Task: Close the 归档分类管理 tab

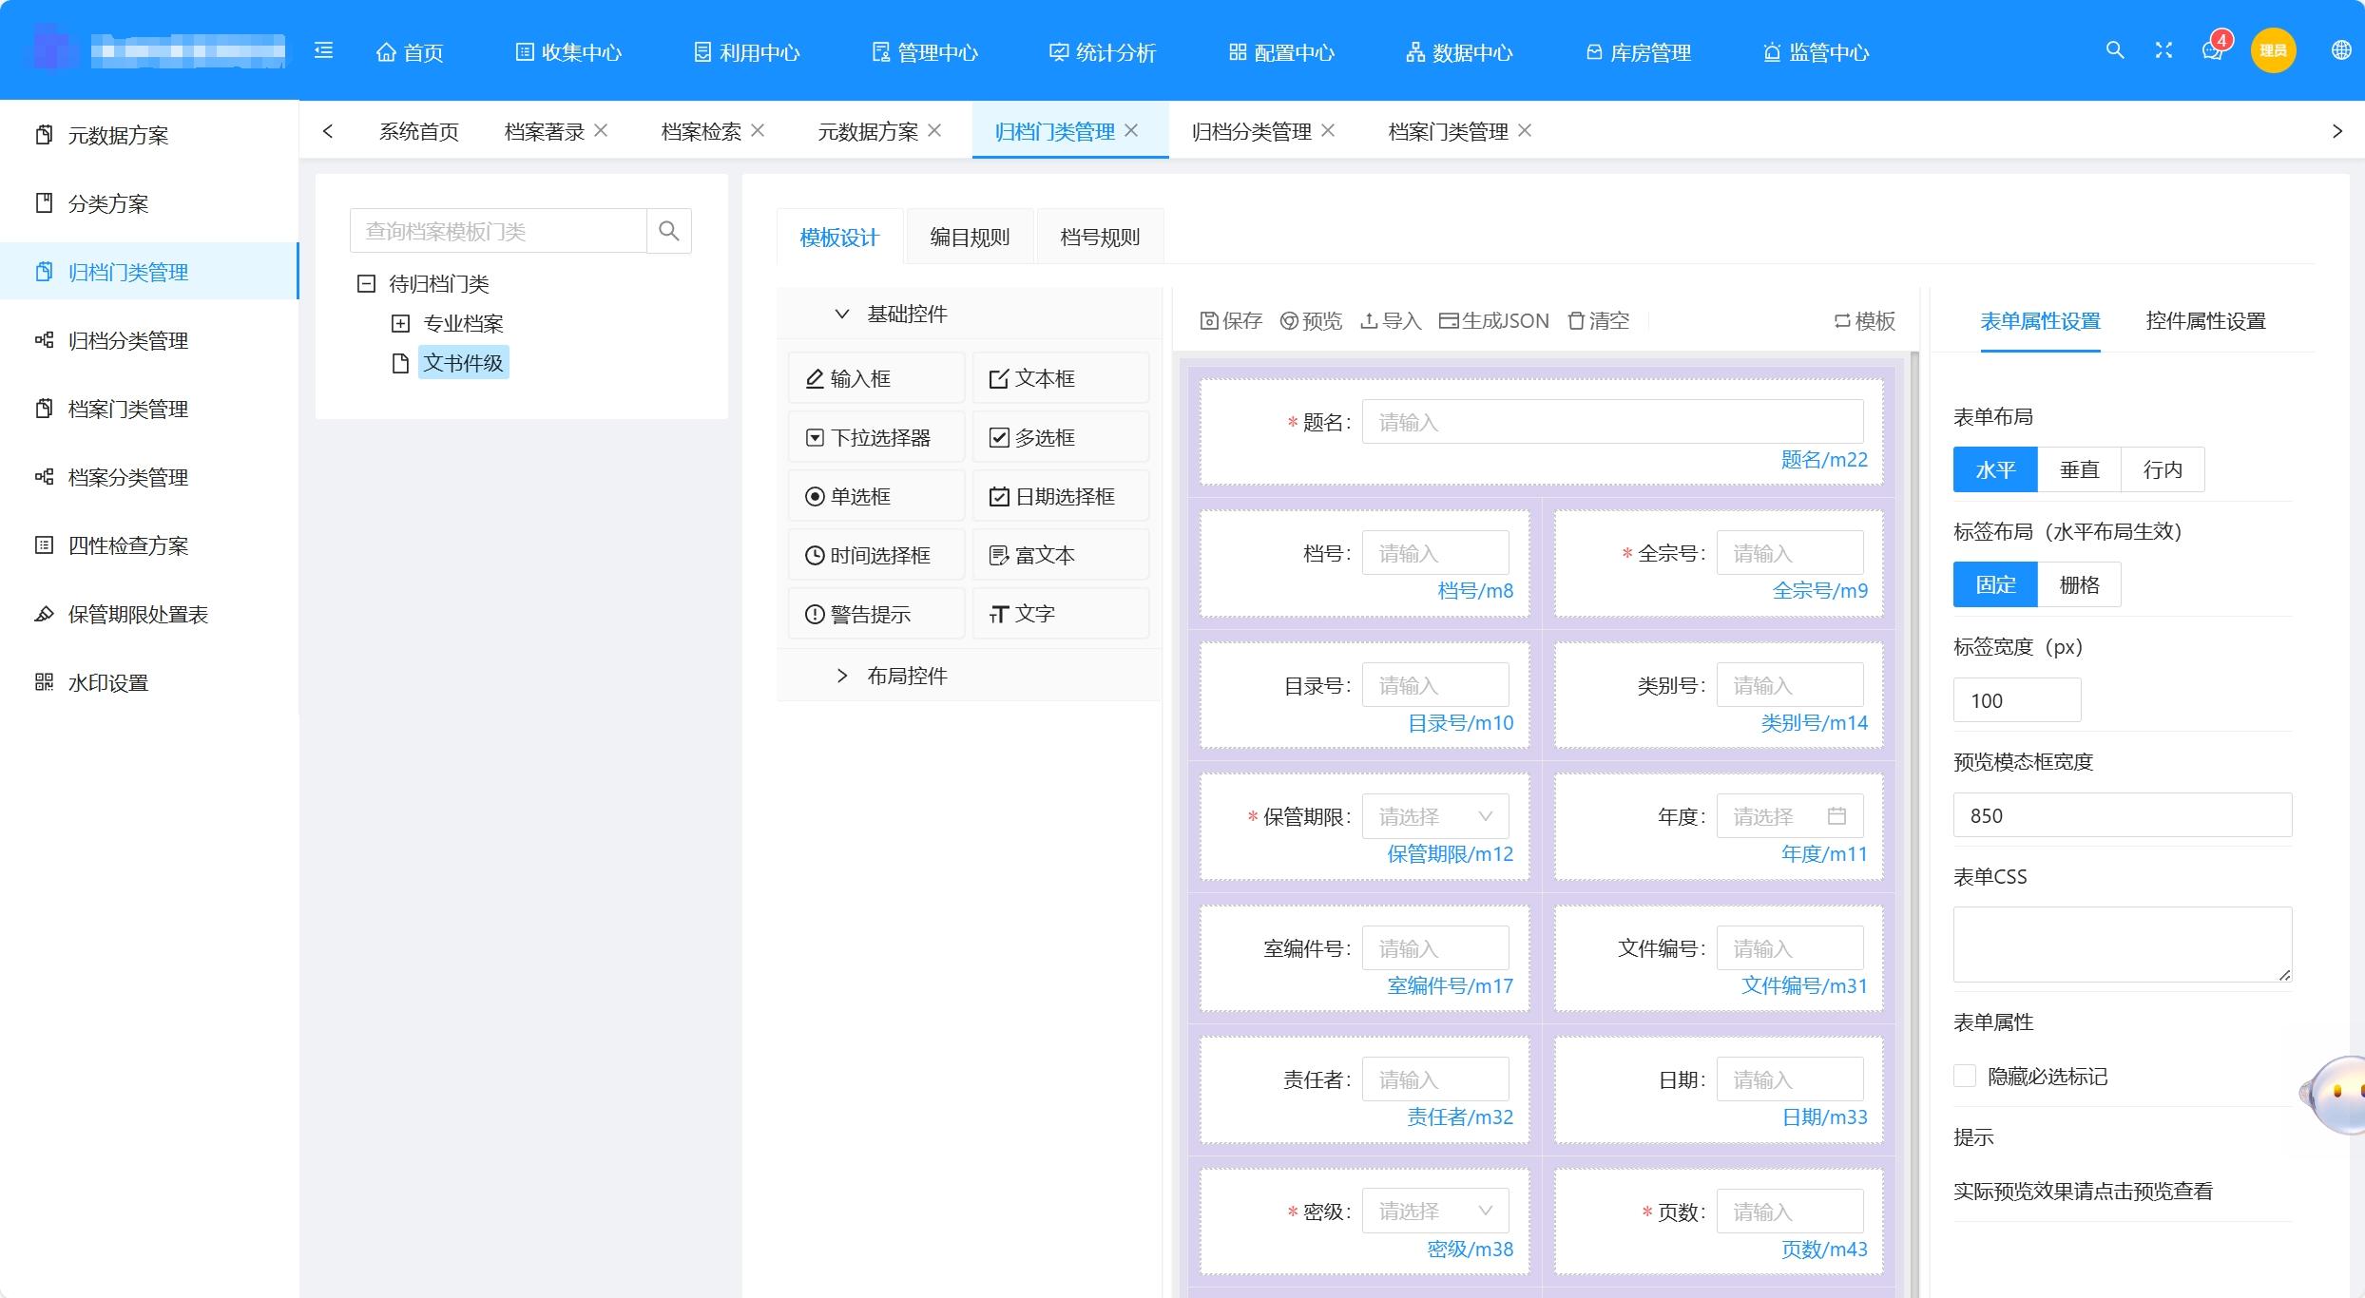Action: pyautogui.click(x=1328, y=130)
